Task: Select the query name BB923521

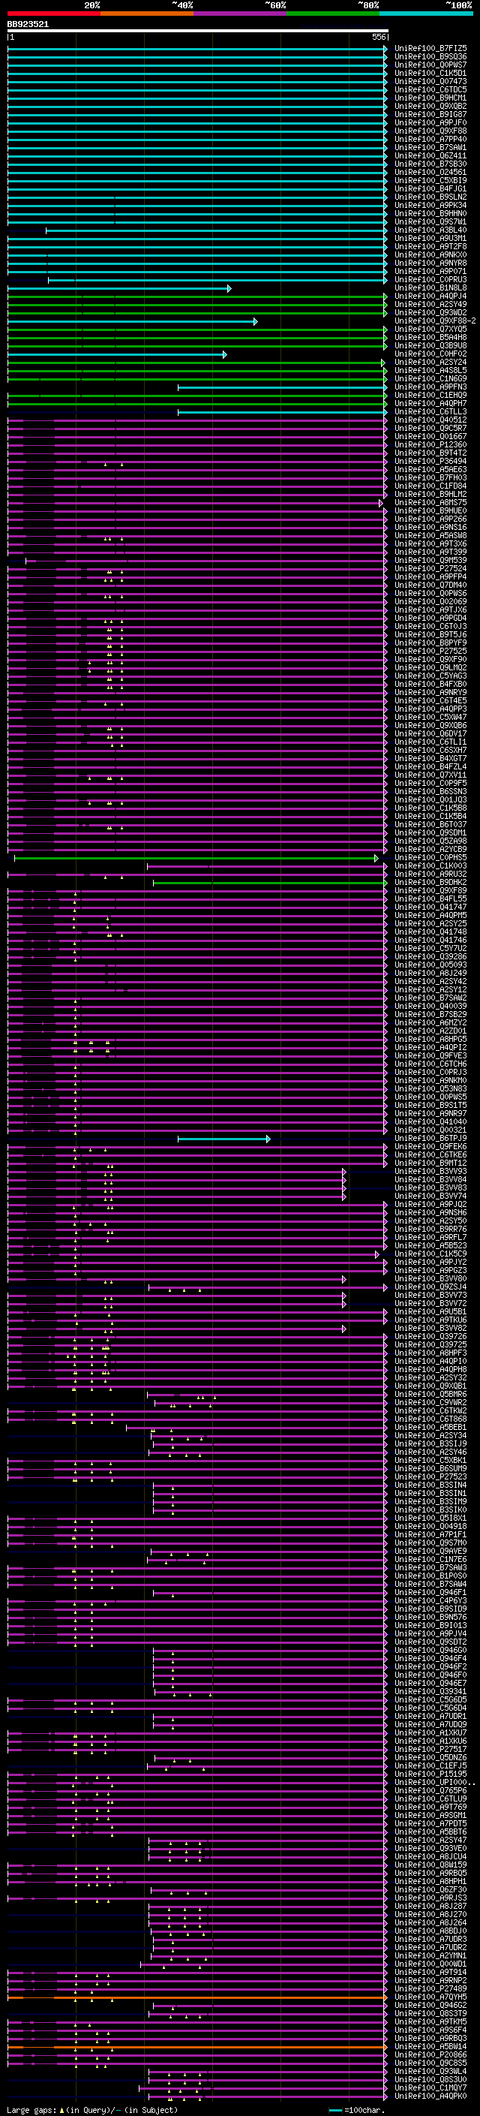Action: coord(28,25)
